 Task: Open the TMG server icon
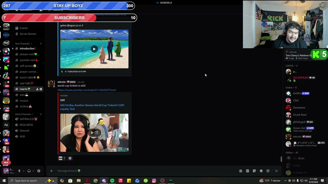pyautogui.click(x=6, y=43)
